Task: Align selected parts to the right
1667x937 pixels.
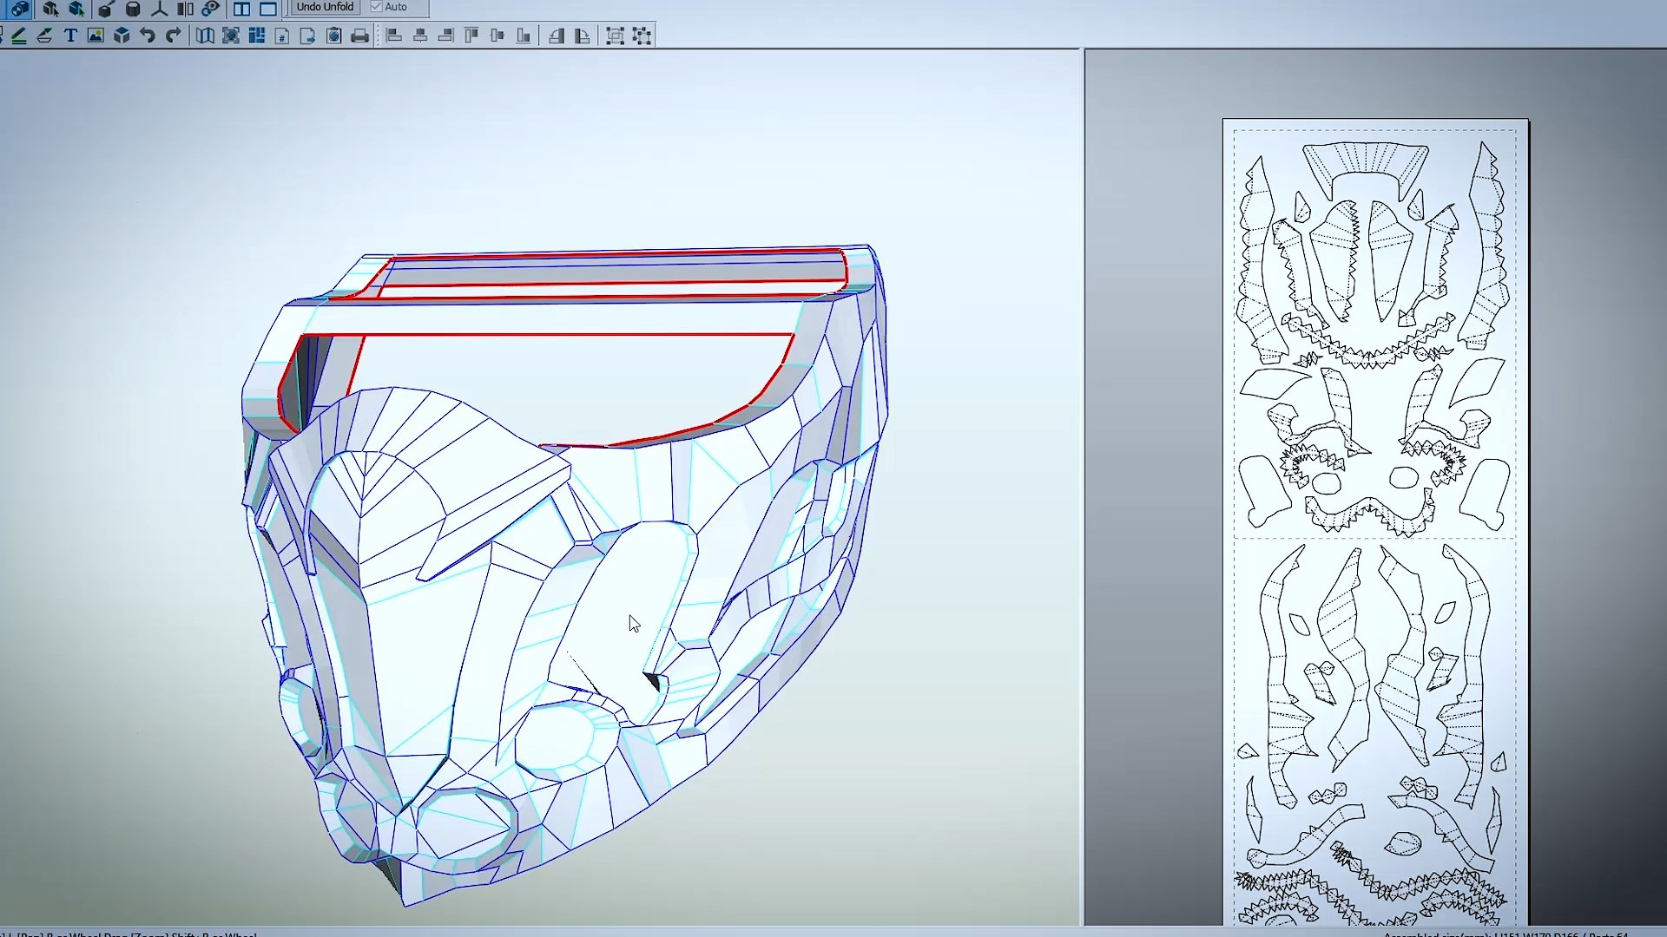Action: [x=446, y=36]
